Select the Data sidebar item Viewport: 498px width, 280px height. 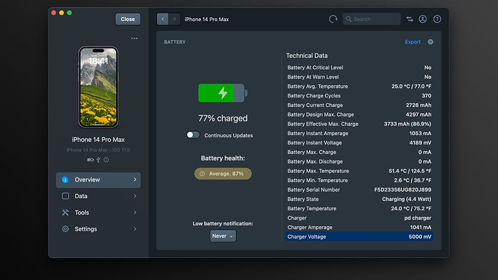point(98,196)
